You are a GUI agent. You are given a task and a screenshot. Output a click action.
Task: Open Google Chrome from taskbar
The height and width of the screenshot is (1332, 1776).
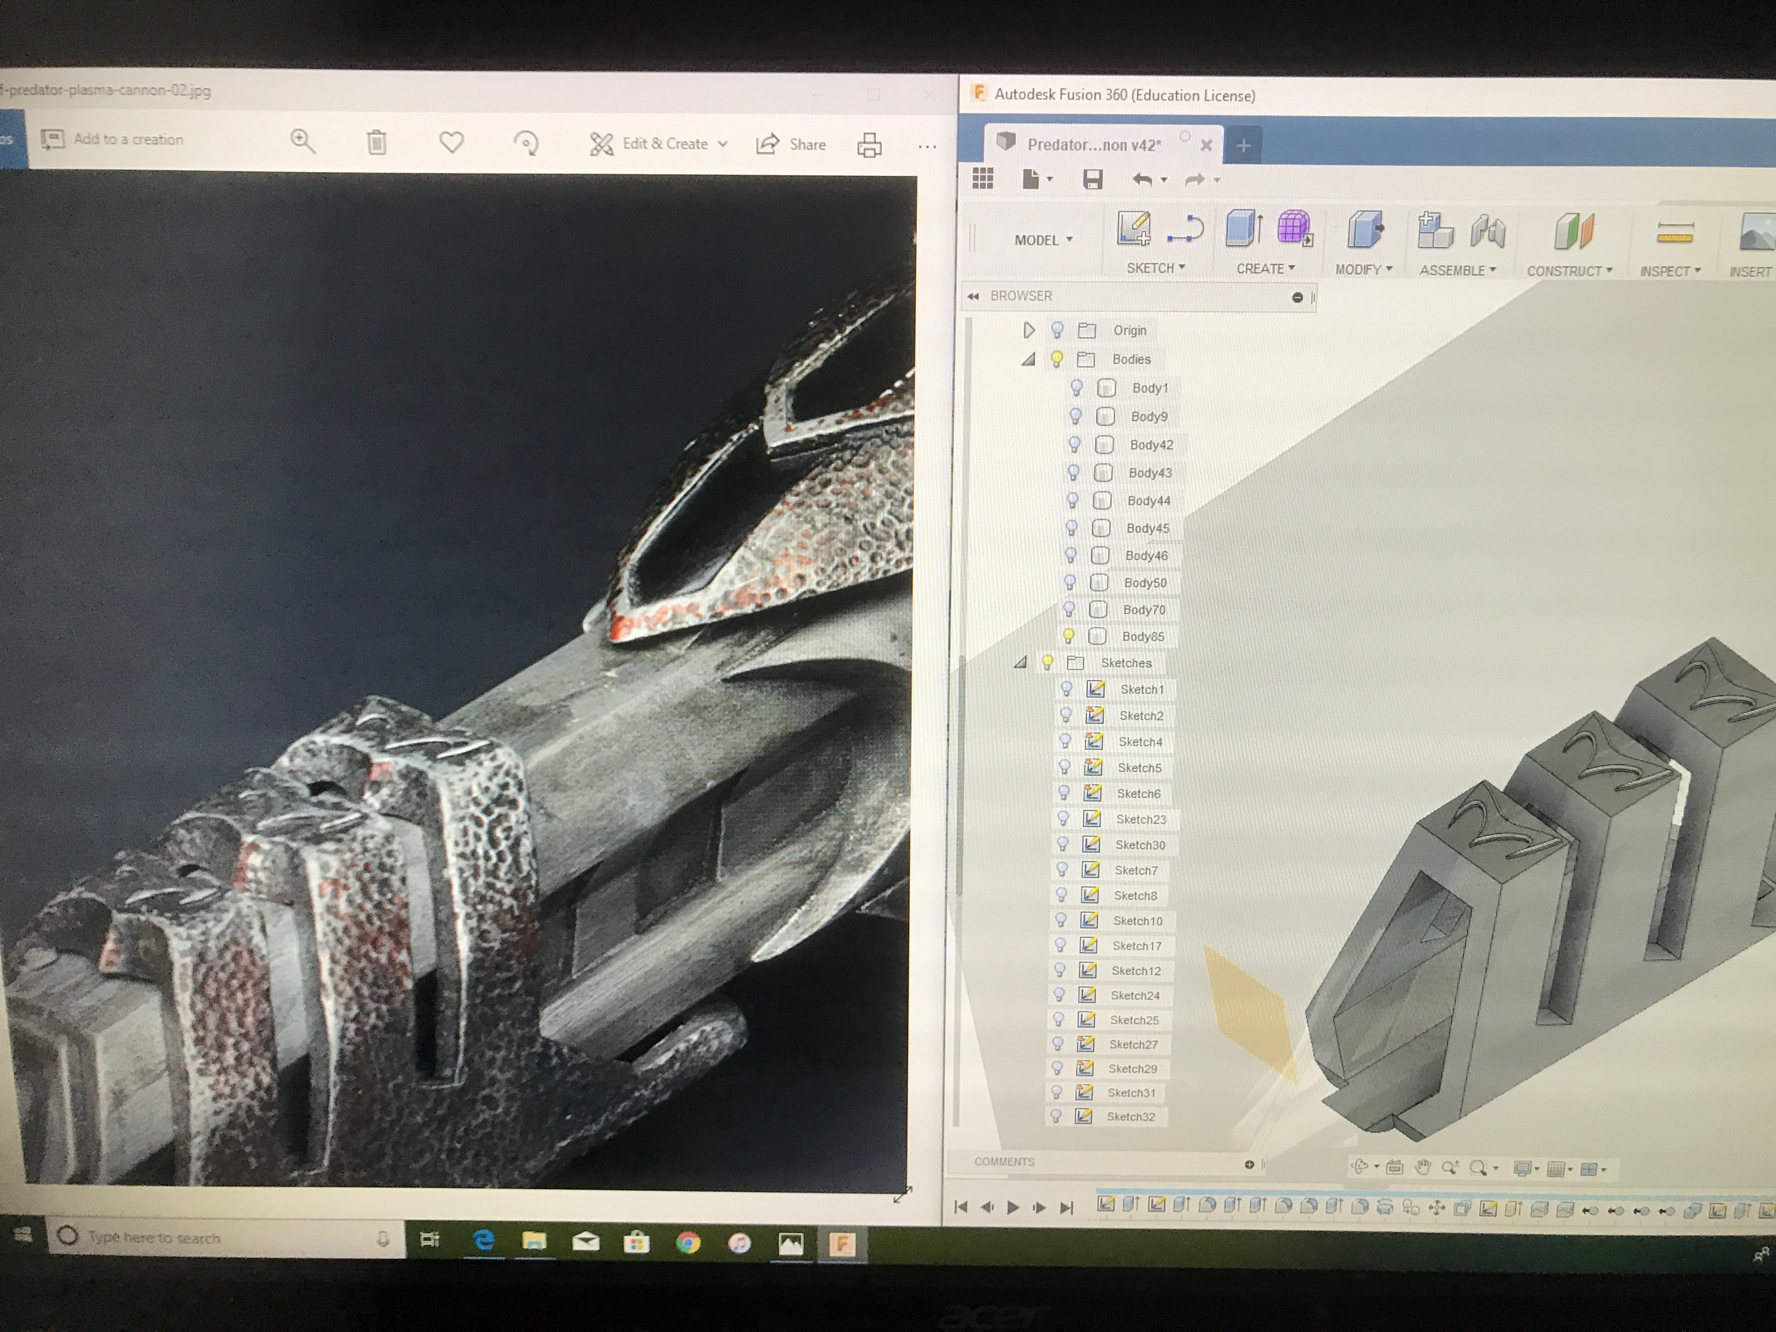[687, 1242]
